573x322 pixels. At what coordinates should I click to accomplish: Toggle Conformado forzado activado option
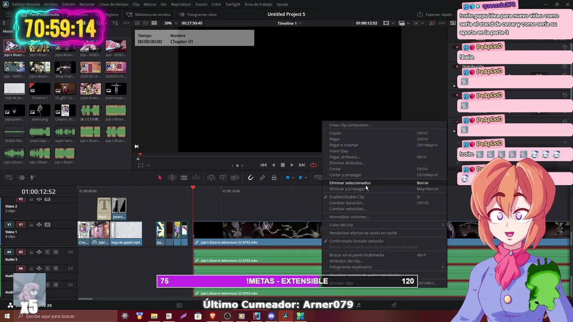[384, 241]
